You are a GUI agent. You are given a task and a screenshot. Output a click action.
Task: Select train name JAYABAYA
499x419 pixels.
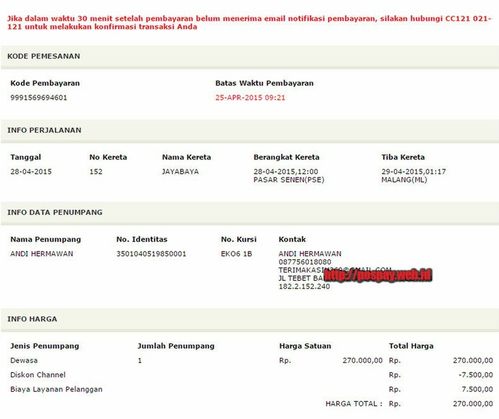(181, 171)
